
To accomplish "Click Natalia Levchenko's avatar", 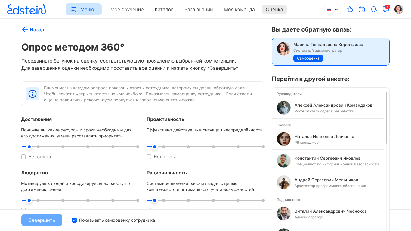I will pyautogui.click(x=283, y=139).
